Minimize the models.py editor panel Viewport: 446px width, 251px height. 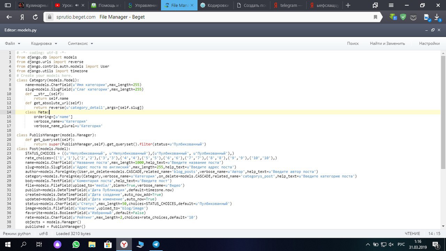tap(426, 30)
